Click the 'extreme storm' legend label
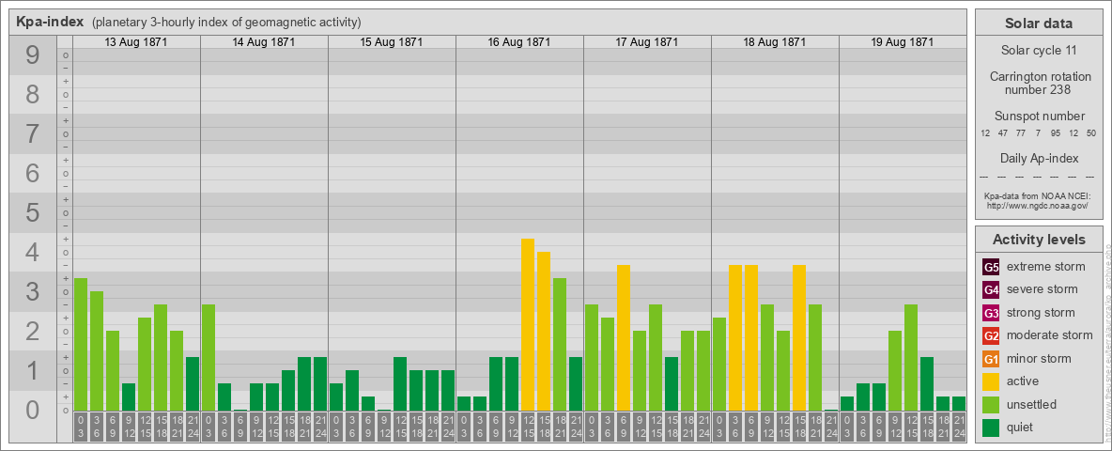1112x451 pixels. [1046, 267]
